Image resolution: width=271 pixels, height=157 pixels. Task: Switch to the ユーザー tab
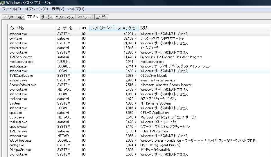(102, 17)
